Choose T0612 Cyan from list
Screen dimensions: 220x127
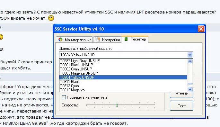point(123,86)
